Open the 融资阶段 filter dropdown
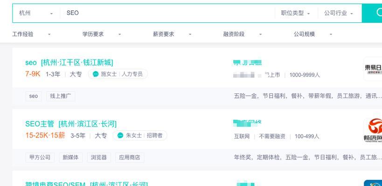Screen dimensions: 382x186 coord(243,34)
